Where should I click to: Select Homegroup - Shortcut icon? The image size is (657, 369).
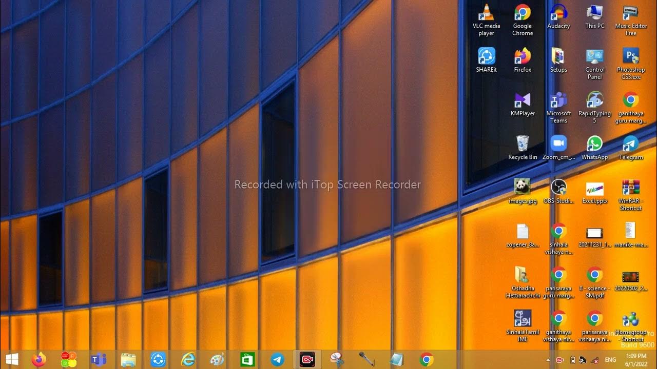point(631,325)
